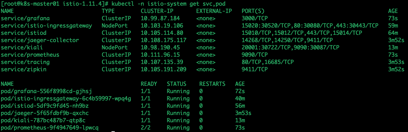Click the service/kiali name
Image resolution: width=408 pixels, height=132 pixels.
coord(22,48)
